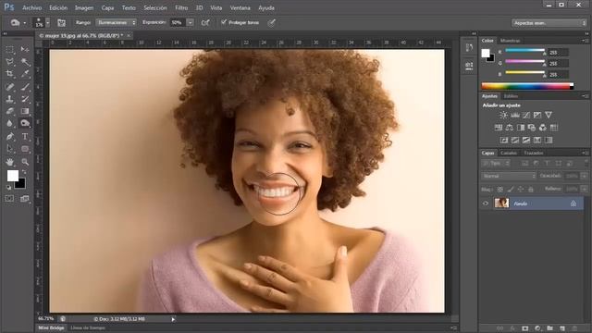Toggle airbrush mode in options bar
Image resolution: width=592 pixels, height=333 pixels.
click(205, 22)
